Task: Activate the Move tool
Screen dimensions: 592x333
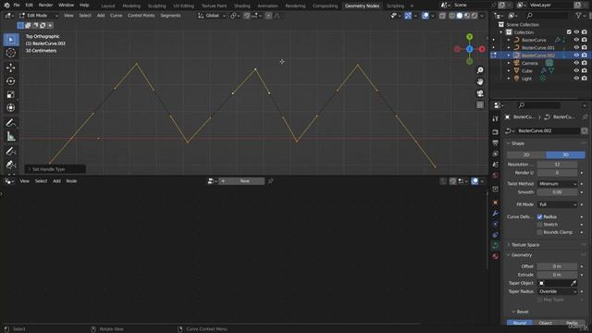Action: [11, 68]
